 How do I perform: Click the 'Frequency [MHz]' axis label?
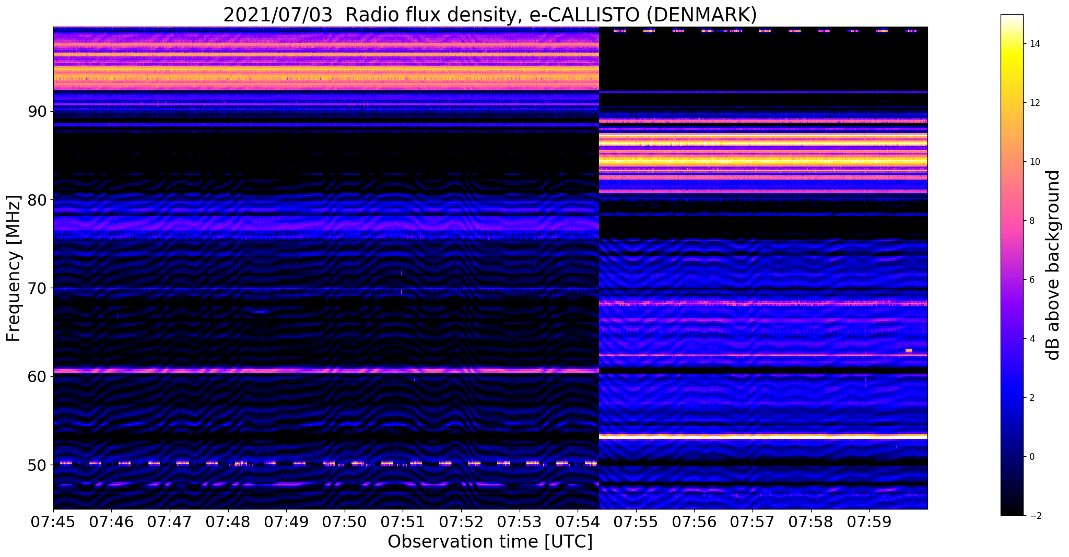pos(14,268)
